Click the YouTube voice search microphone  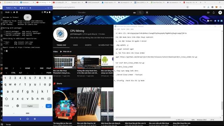147,13
